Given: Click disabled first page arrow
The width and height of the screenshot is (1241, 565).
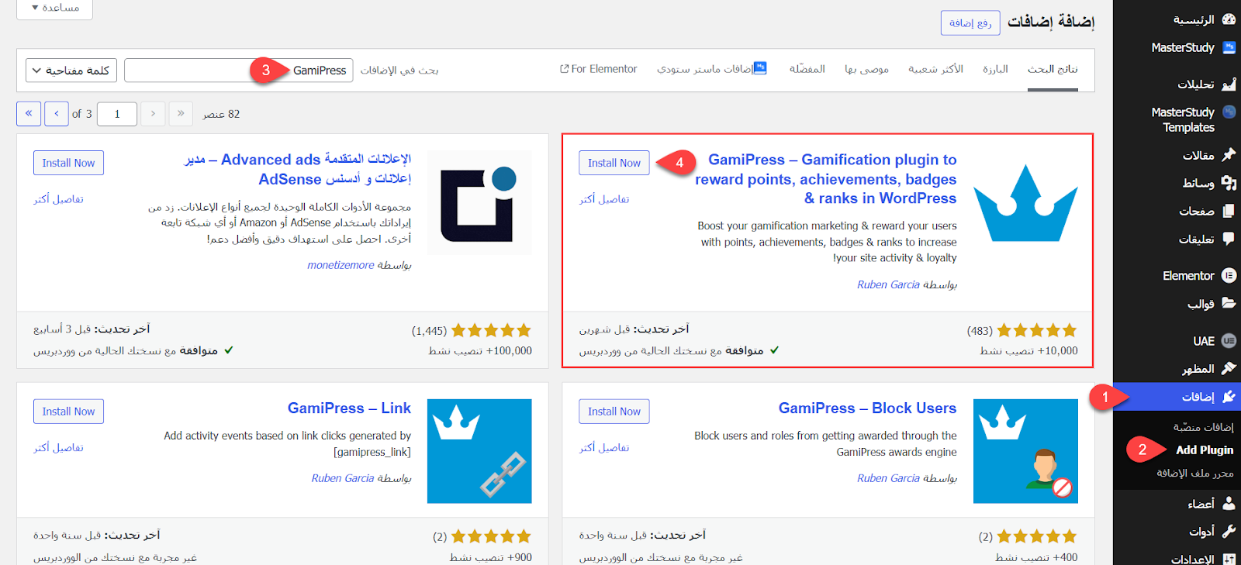Looking at the screenshot, I should click(x=181, y=114).
